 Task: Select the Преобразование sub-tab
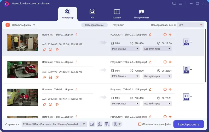click(x=94, y=25)
